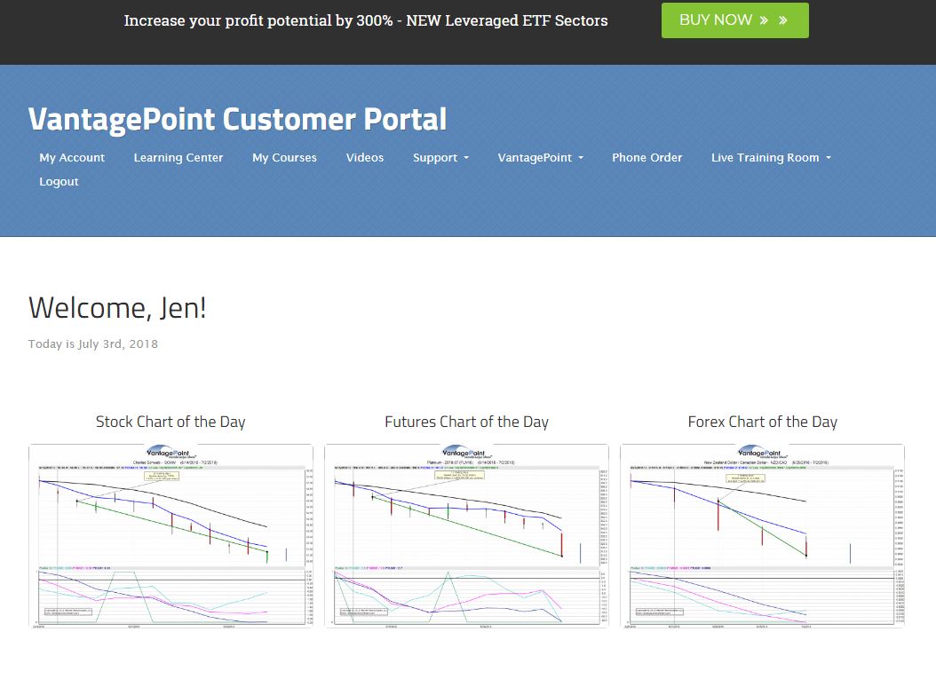
Task: Open the NZD/CAD forex chart thumbnail
Action: [762, 536]
